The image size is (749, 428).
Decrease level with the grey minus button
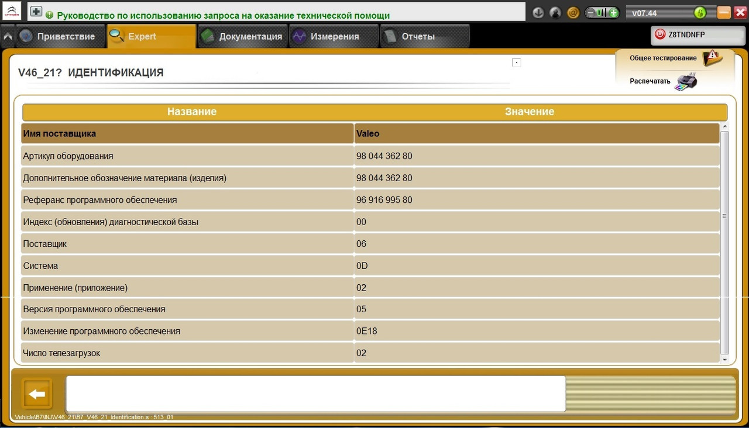[590, 12]
